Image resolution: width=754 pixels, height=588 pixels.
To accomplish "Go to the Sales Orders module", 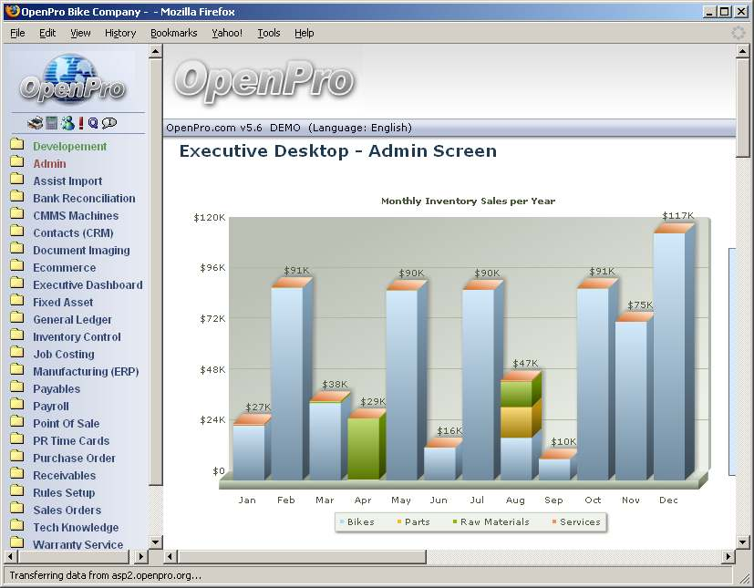I will point(67,511).
